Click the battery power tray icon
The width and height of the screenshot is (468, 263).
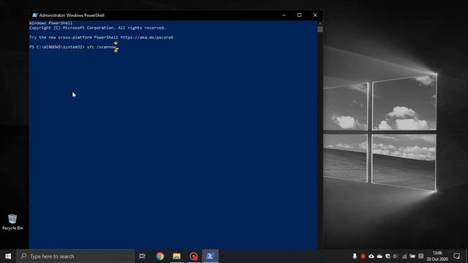[x=412, y=256]
